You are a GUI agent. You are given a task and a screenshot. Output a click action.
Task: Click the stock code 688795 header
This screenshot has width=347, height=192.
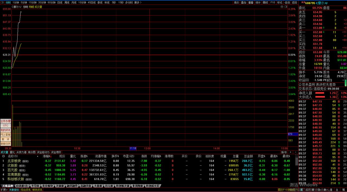click(310, 3)
